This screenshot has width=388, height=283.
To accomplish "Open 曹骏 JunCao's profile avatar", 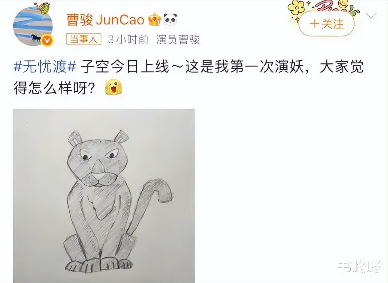I will pos(33,26).
